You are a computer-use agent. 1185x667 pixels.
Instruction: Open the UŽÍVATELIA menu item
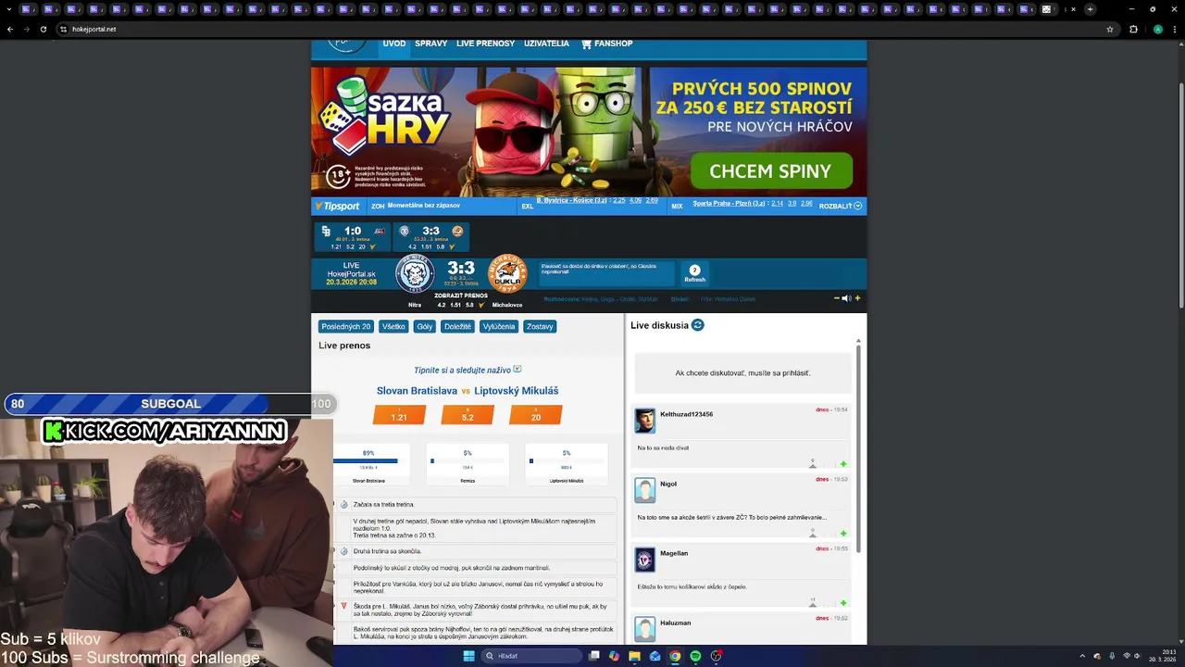pyautogui.click(x=546, y=44)
